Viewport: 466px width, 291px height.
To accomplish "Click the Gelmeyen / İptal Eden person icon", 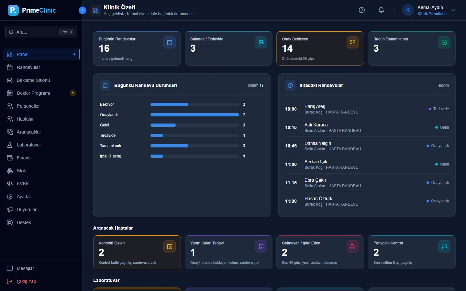I will [353, 246].
